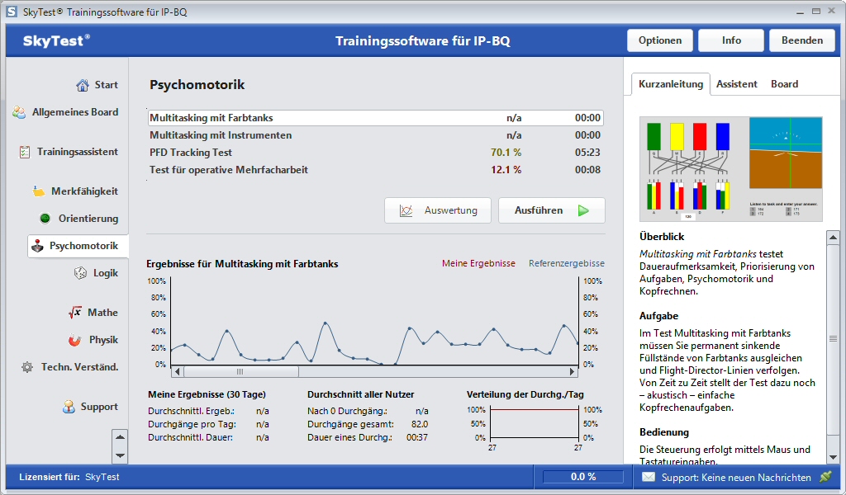Open the Board tab
This screenshot has width=846, height=495.
click(784, 84)
